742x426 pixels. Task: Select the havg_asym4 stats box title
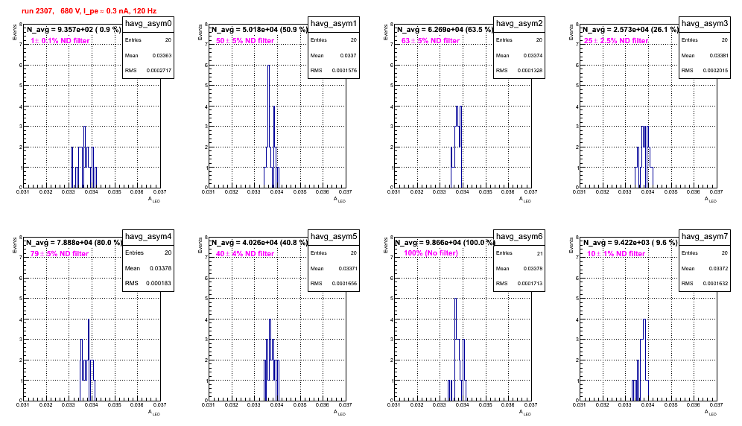point(148,237)
